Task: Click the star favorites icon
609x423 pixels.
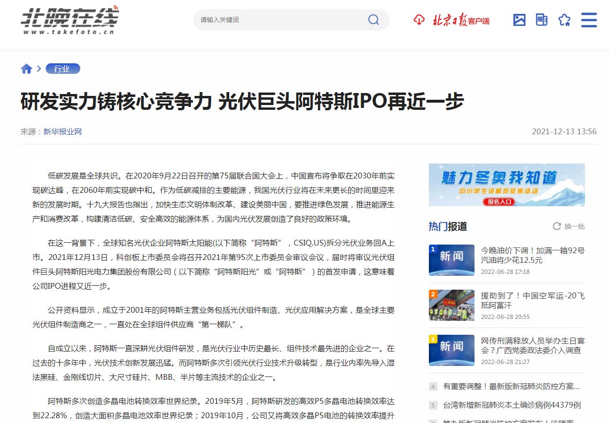Action: coord(564,20)
